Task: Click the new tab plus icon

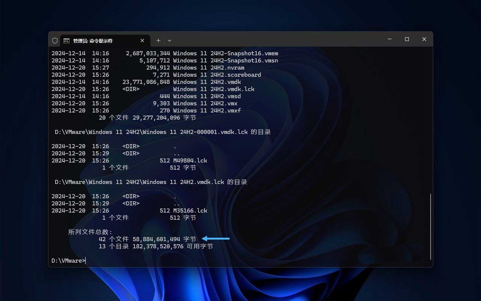Action: coord(158,40)
